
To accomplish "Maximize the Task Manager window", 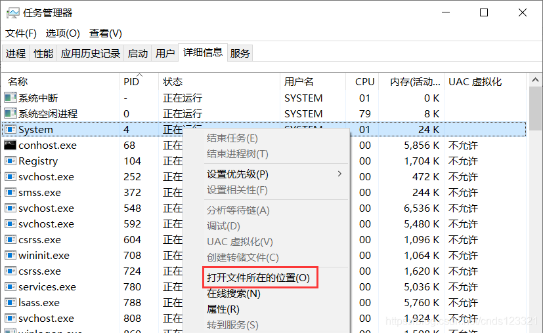I will click(484, 13).
